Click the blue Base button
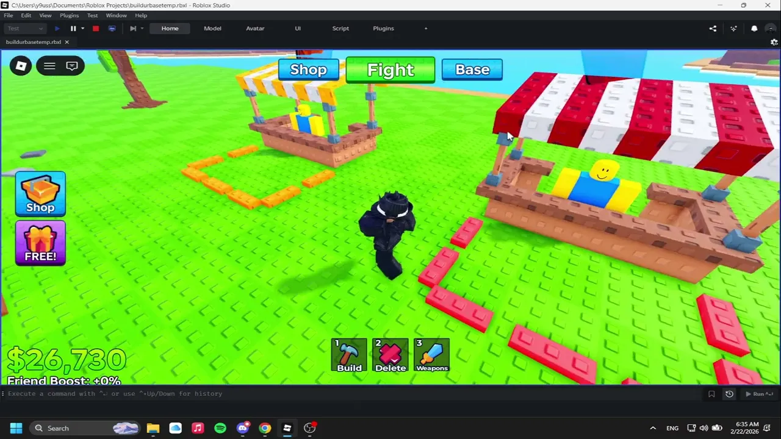Image resolution: width=781 pixels, height=439 pixels. click(x=472, y=70)
